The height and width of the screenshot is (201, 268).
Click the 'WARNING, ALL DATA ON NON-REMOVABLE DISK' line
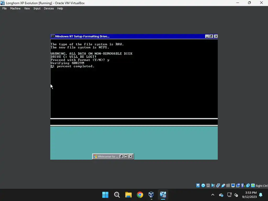pyautogui.click(x=91, y=54)
